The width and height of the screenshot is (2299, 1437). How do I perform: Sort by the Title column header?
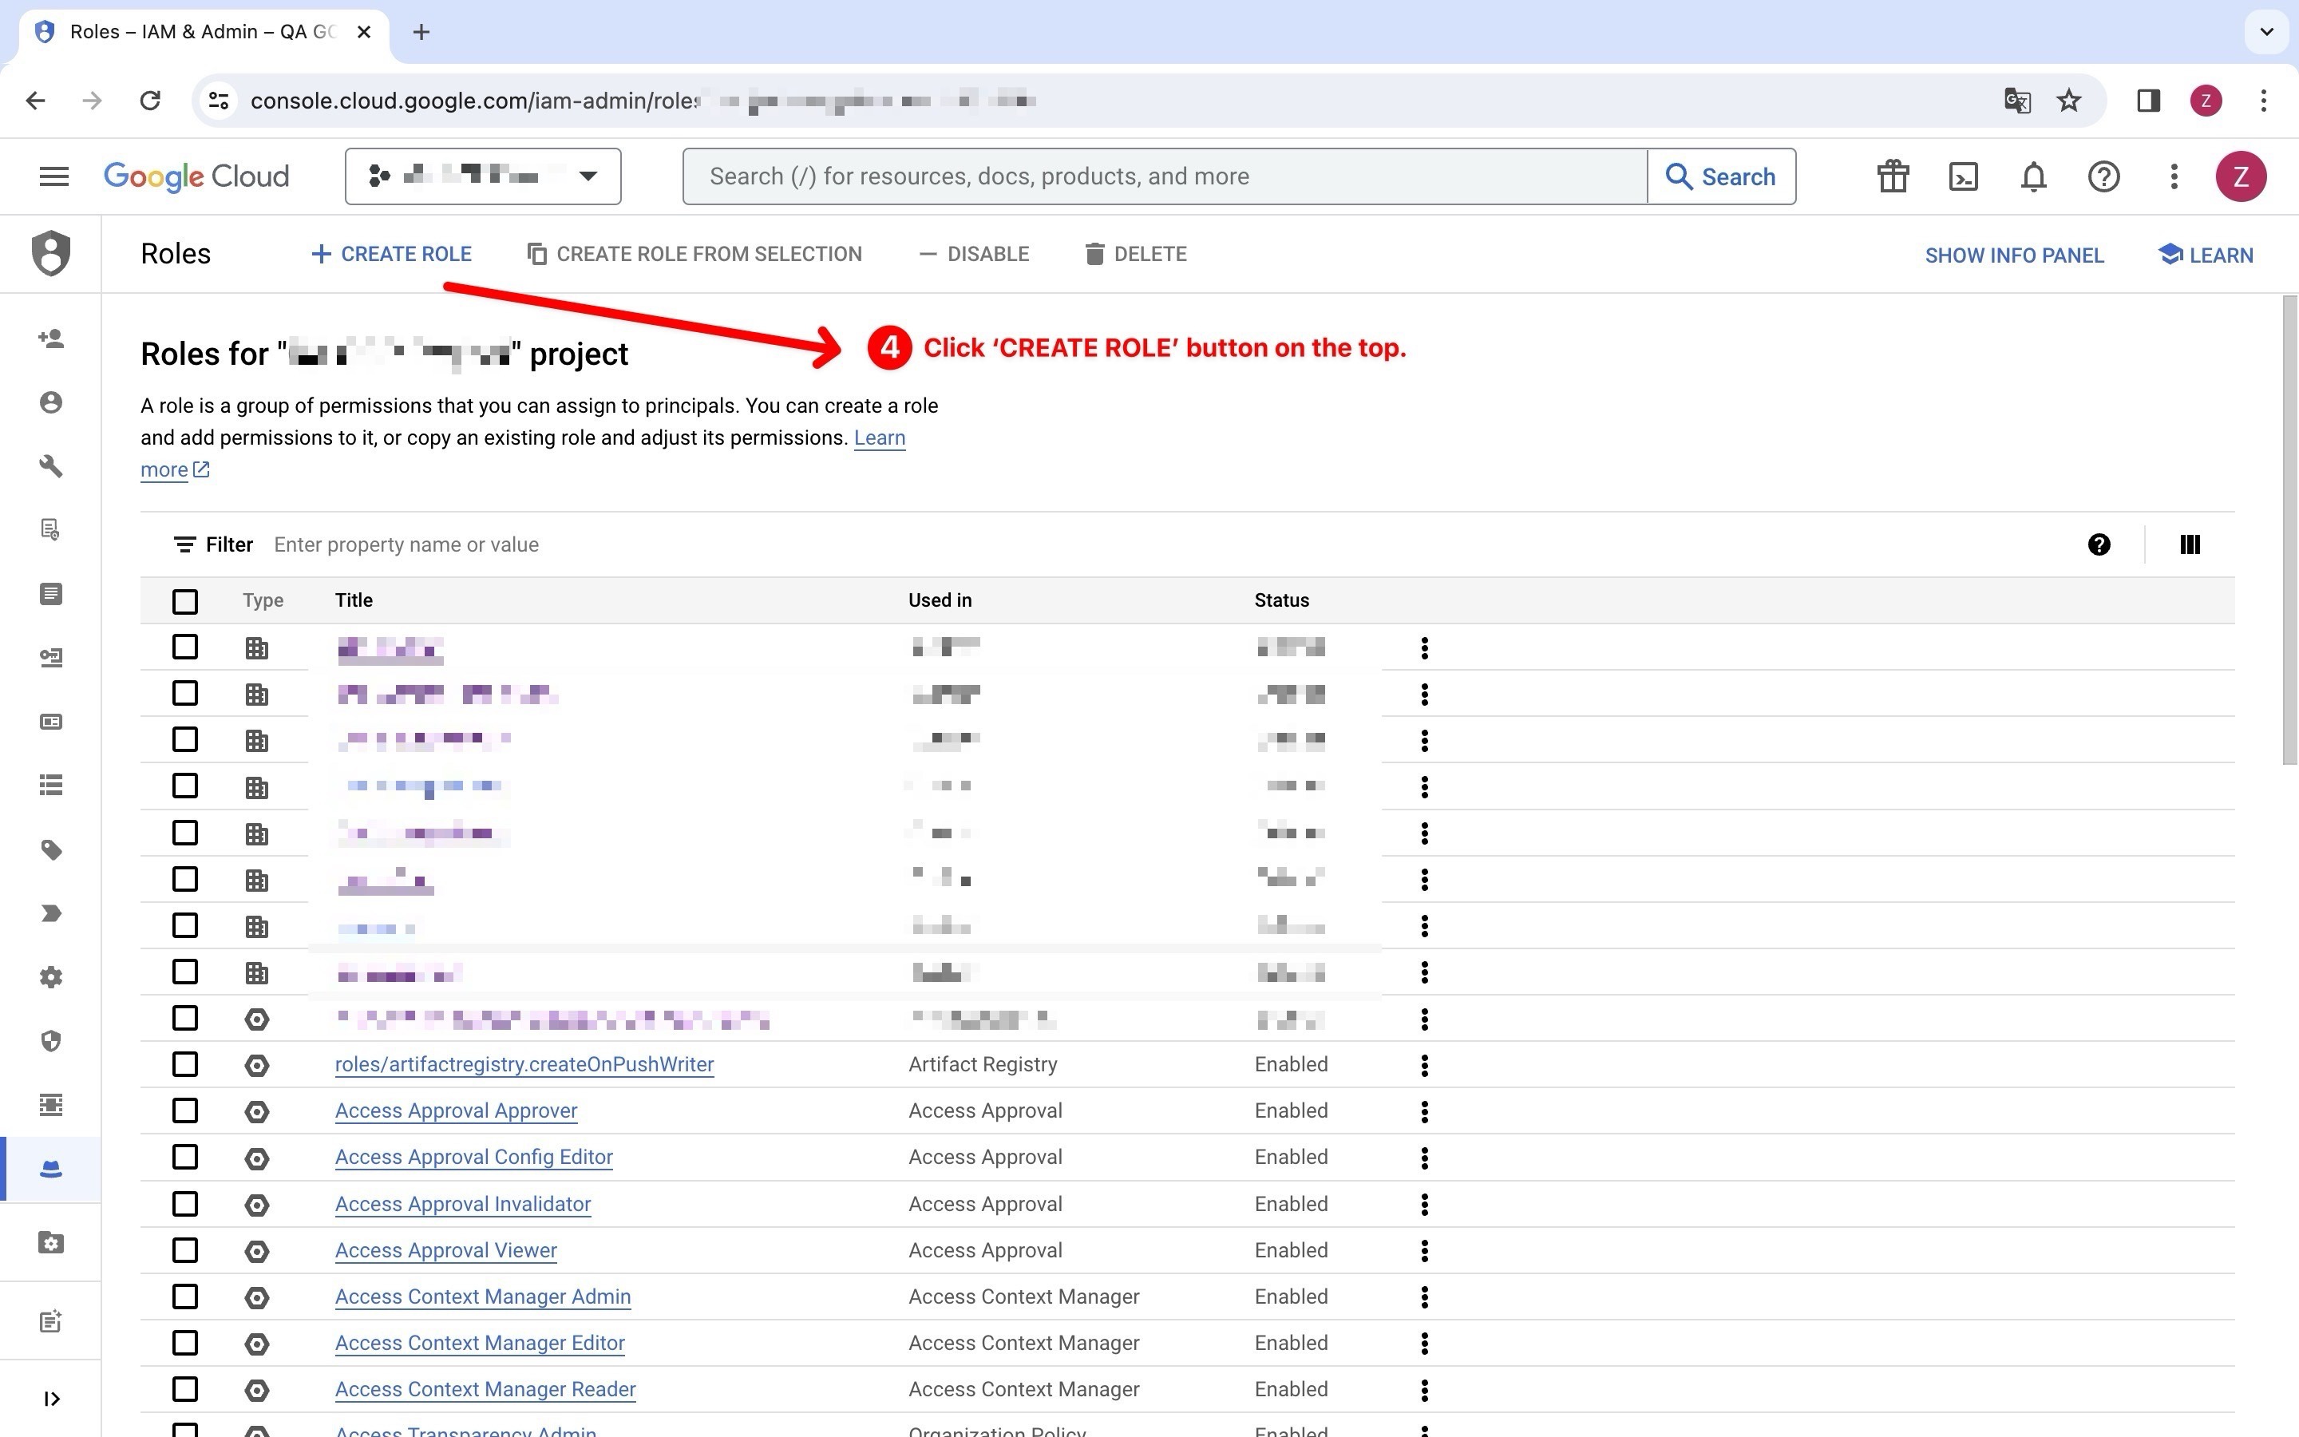pos(354,600)
